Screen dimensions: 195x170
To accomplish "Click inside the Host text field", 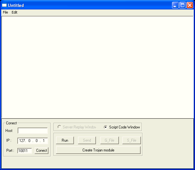I will coord(32,131).
